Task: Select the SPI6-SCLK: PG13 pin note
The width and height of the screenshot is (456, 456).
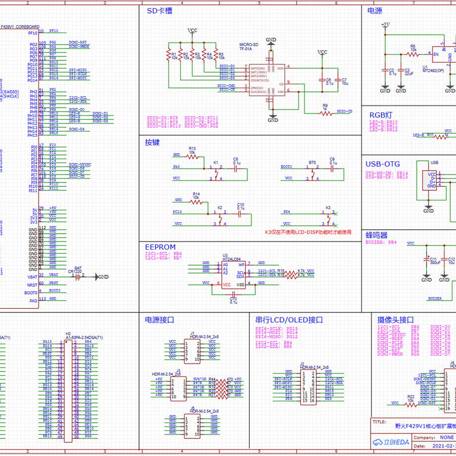Action: [x=276, y=329]
